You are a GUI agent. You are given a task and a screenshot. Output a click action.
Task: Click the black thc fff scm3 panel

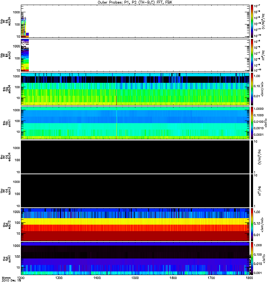(135, 191)
